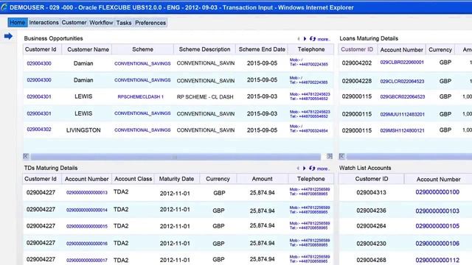Open watch list account 029000000105
This screenshot has height=265, width=472.
[x=437, y=226]
